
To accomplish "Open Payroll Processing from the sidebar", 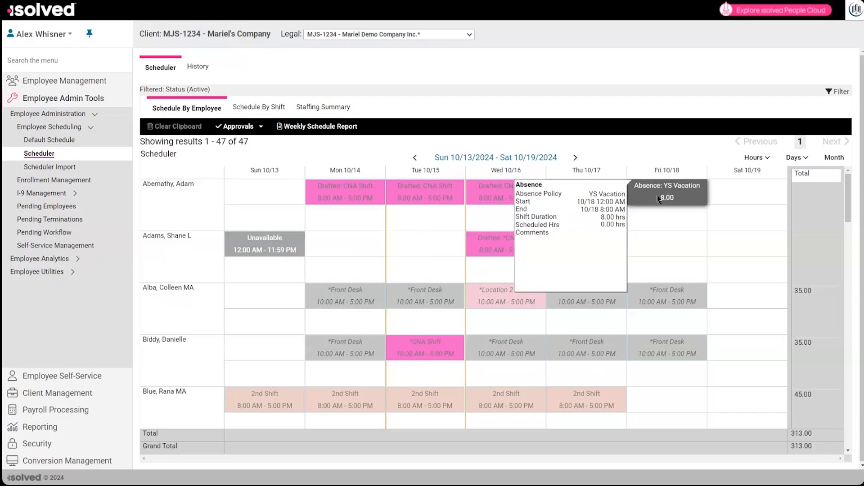I will point(55,410).
